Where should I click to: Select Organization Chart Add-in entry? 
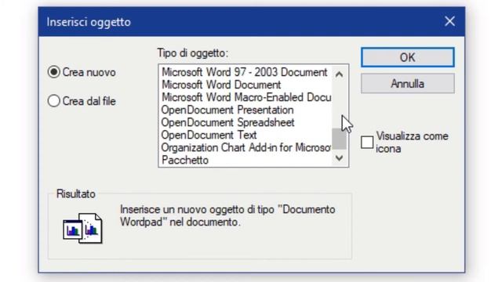246,147
